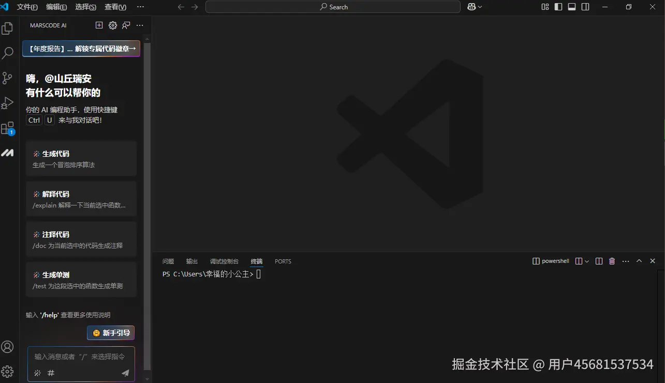
Task: Focus the terminal PS prompt line
Action: [212, 274]
